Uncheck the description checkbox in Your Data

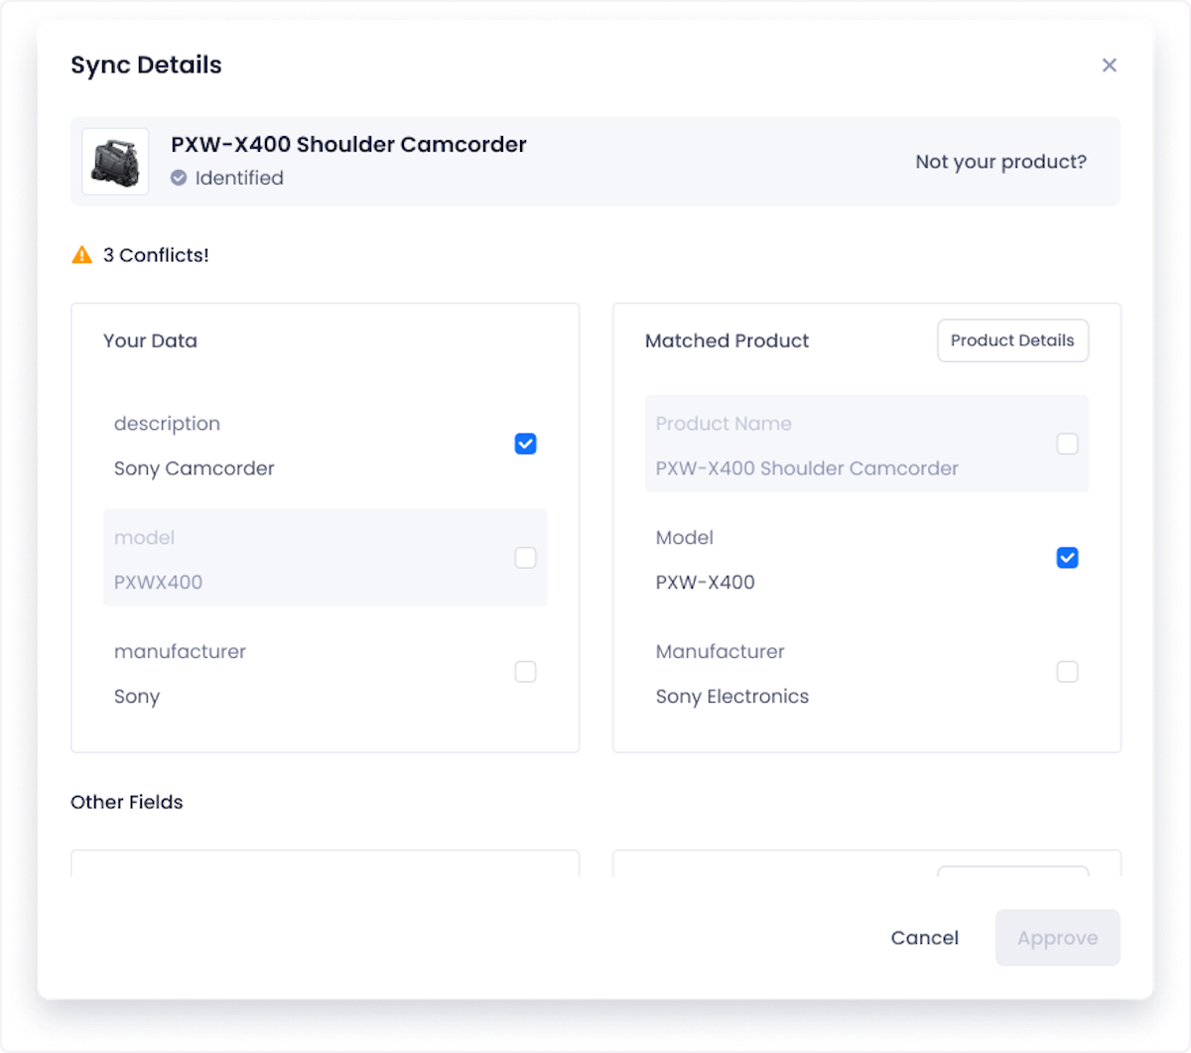coord(526,444)
